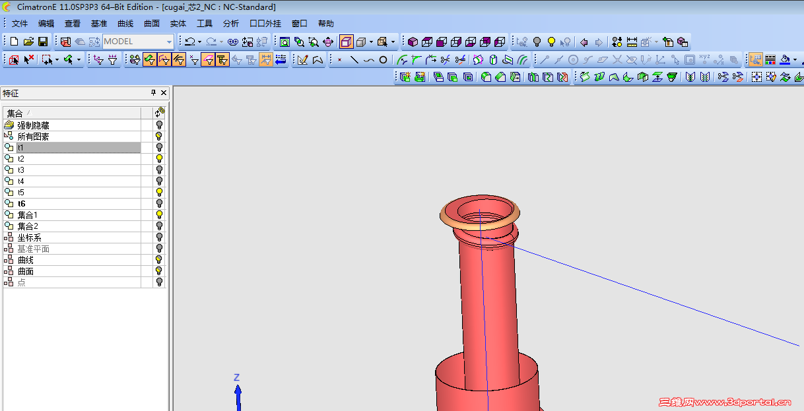
Task: Create a new file via toolbar
Action: tap(14, 42)
